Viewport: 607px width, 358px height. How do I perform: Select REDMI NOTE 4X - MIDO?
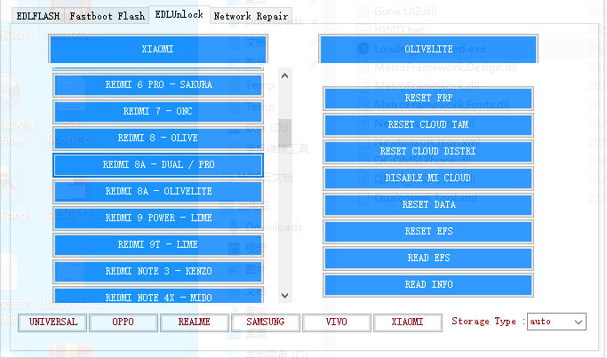tap(158, 295)
